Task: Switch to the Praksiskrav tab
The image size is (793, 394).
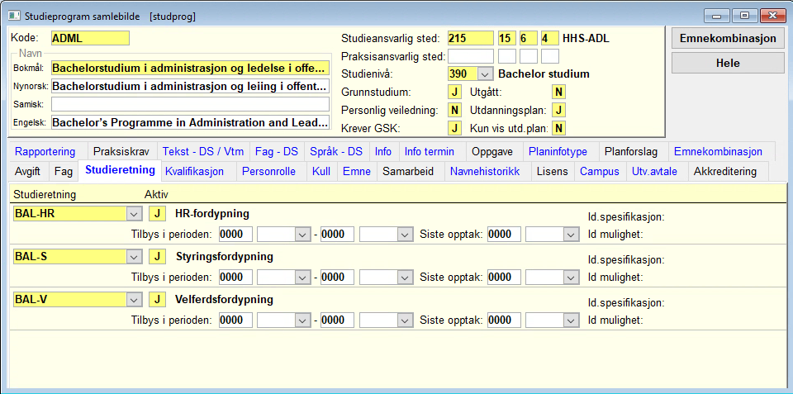Action: (121, 151)
